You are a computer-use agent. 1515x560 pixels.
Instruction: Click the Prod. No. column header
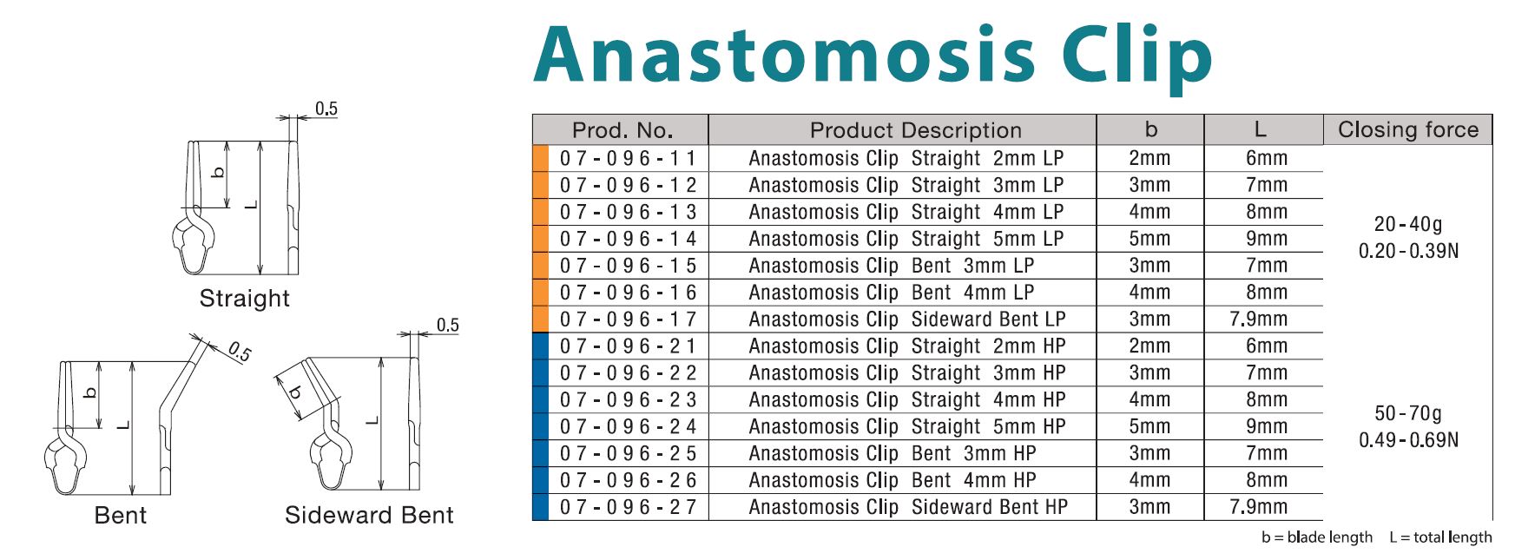click(x=622, y=130)
